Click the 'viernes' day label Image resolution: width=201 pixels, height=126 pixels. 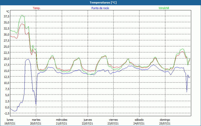pyautogui.click(x=113, y=120)
